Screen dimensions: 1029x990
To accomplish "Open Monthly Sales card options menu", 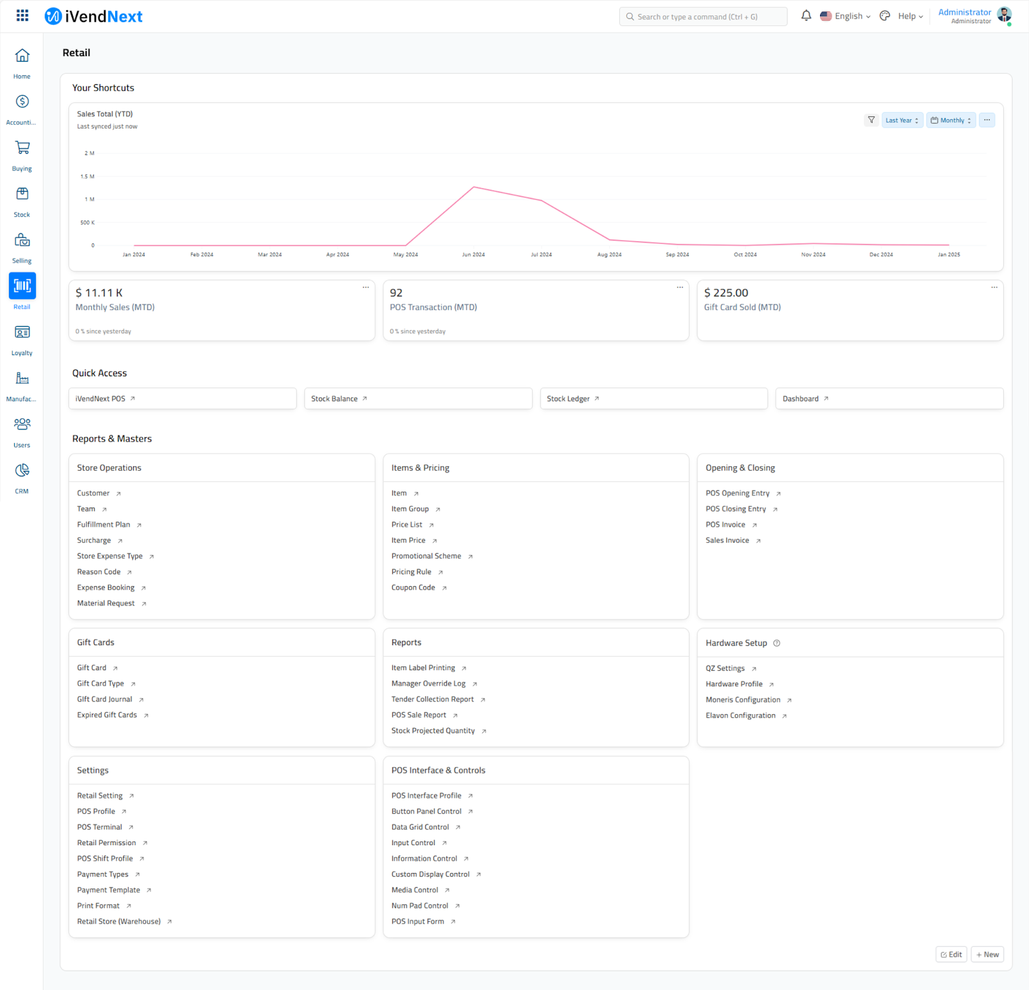I will 365,288.
